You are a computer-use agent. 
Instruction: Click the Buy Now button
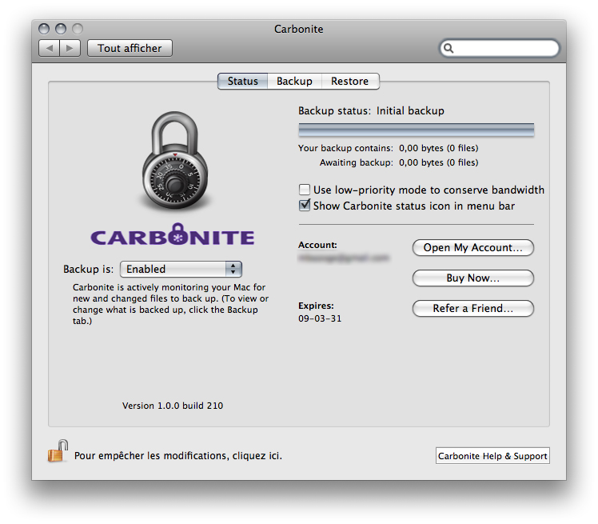tap(473, 278)
